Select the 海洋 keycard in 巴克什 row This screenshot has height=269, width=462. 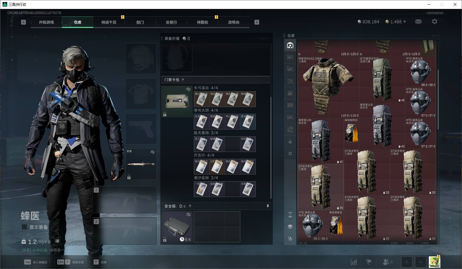248,167
